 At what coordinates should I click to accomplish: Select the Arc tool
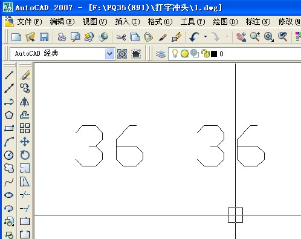[x=9, y=142]
